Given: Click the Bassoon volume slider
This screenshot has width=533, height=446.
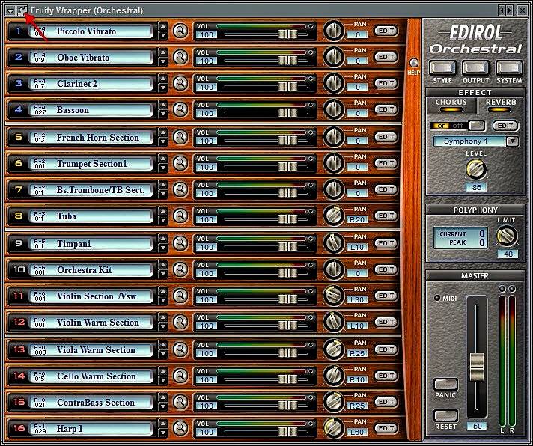Looking at the screenshot, I should (287, 113).
